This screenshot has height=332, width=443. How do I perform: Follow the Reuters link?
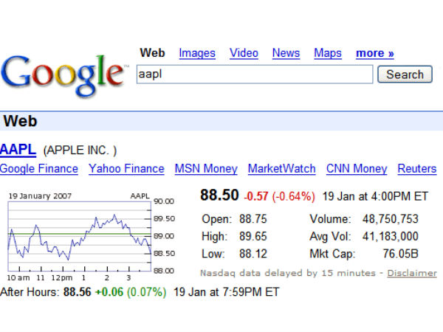pos(417,169)
